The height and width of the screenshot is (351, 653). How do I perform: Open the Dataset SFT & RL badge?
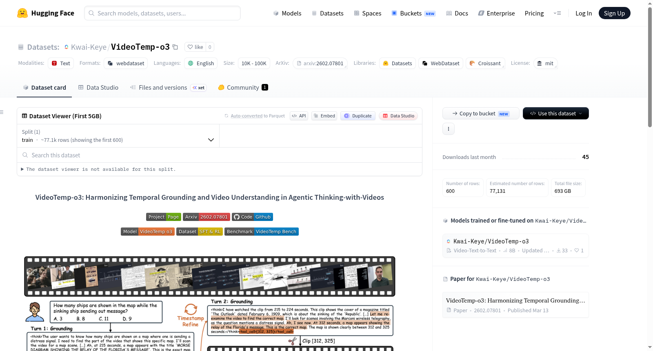(200, 232)
